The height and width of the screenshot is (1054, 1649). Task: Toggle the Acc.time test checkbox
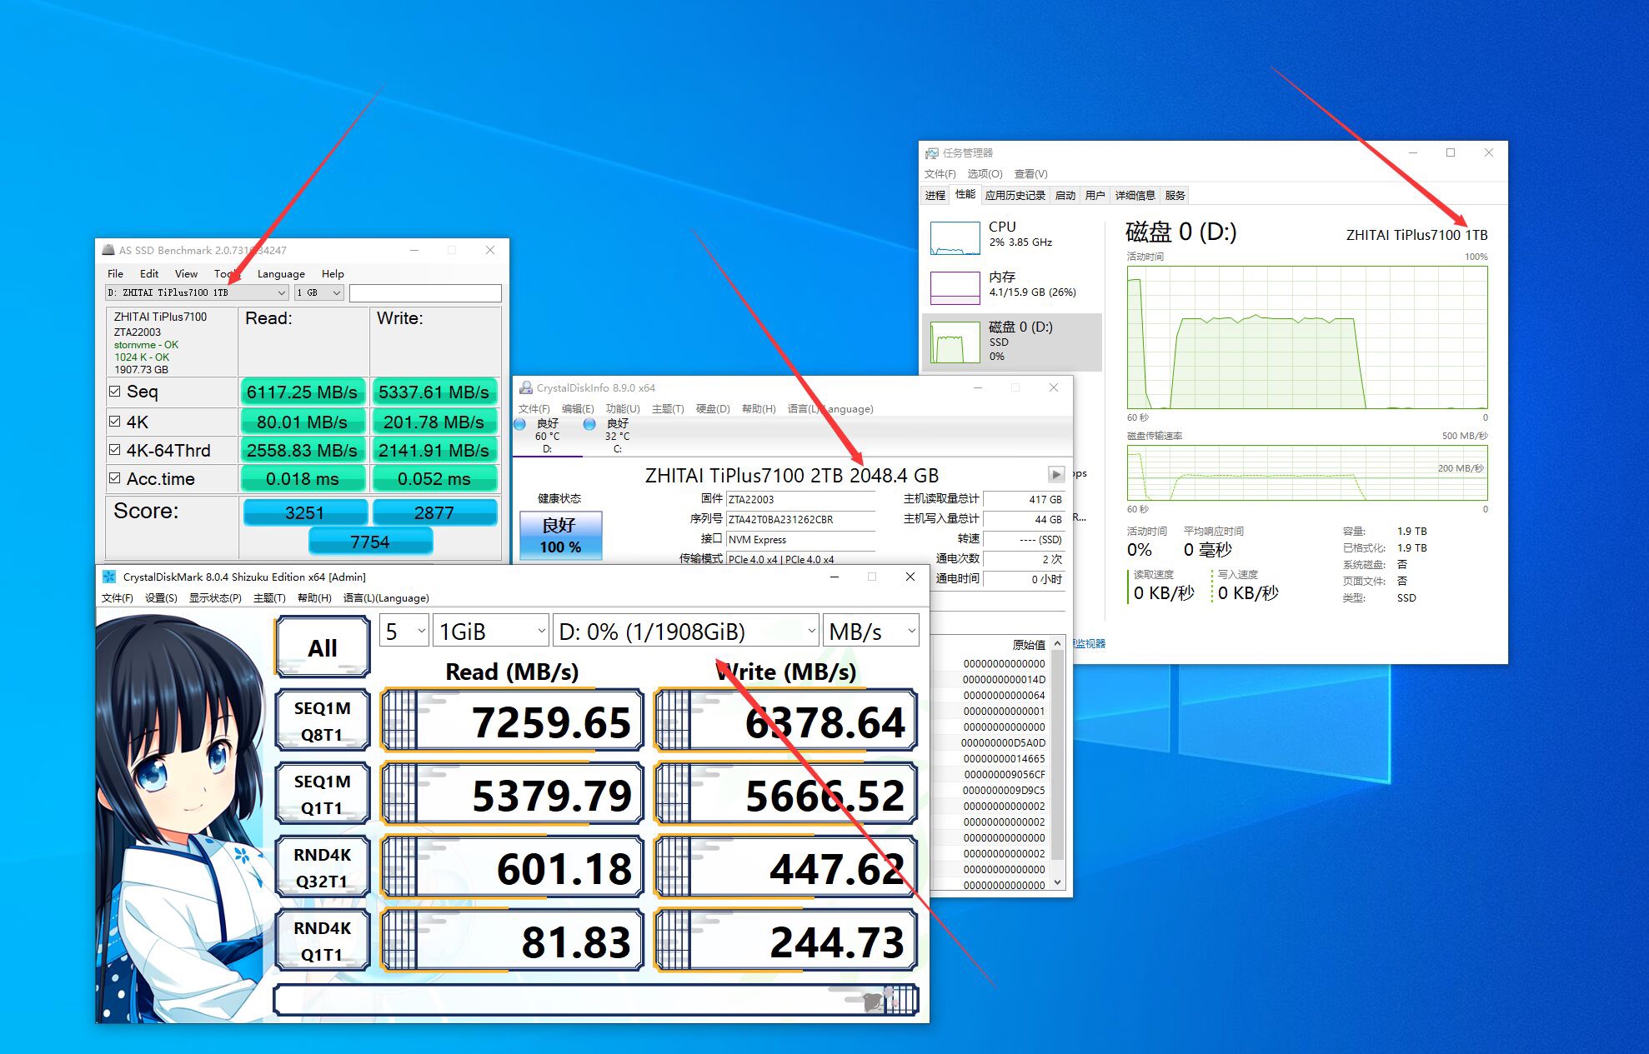point(115,478)
